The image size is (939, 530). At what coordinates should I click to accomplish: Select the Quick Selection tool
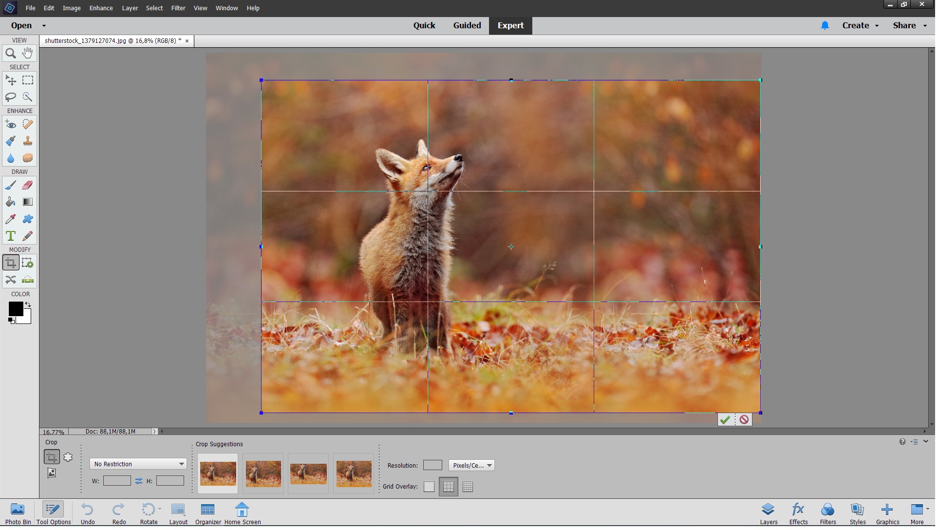point(27,97)
